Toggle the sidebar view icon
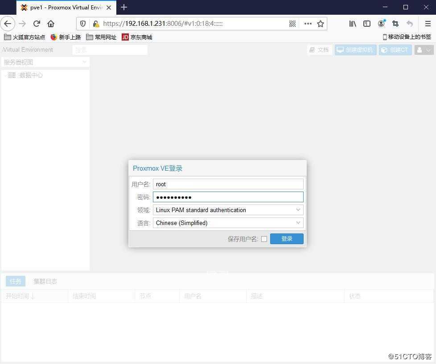The image size is (436, 364). point(367,24)
